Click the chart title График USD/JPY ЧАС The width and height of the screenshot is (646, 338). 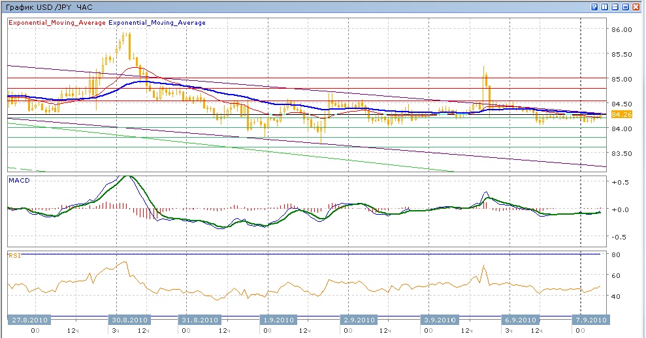pyautogui.click(x=49, y=7)
